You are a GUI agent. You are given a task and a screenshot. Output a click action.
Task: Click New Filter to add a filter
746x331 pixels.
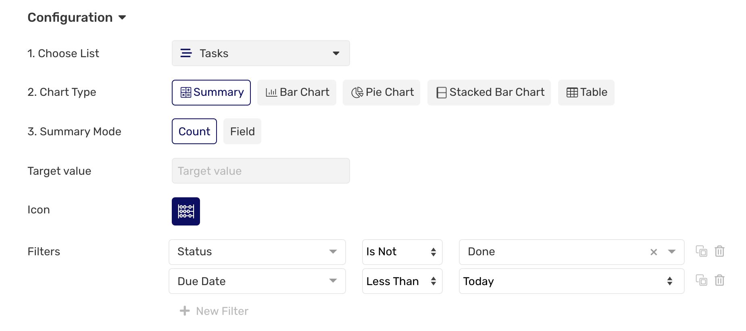[213, 310]
